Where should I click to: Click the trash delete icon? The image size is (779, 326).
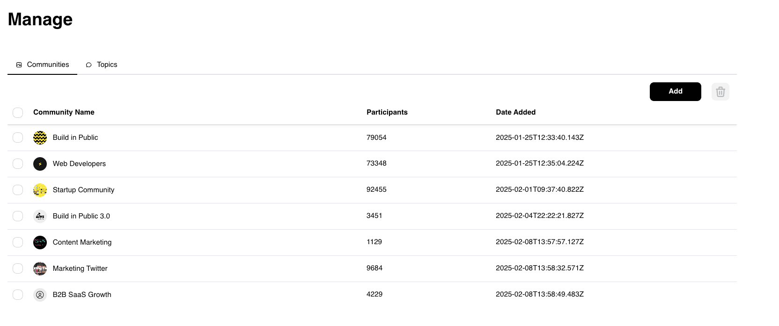[720, 92]
